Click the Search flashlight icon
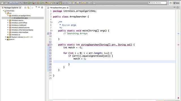 52,3
